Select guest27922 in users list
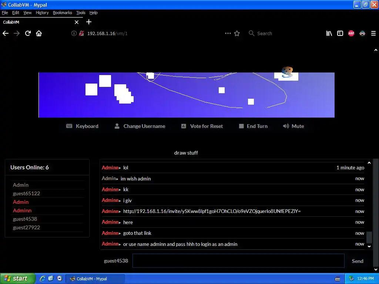This screenshot has height=284, width=379. 26,227
